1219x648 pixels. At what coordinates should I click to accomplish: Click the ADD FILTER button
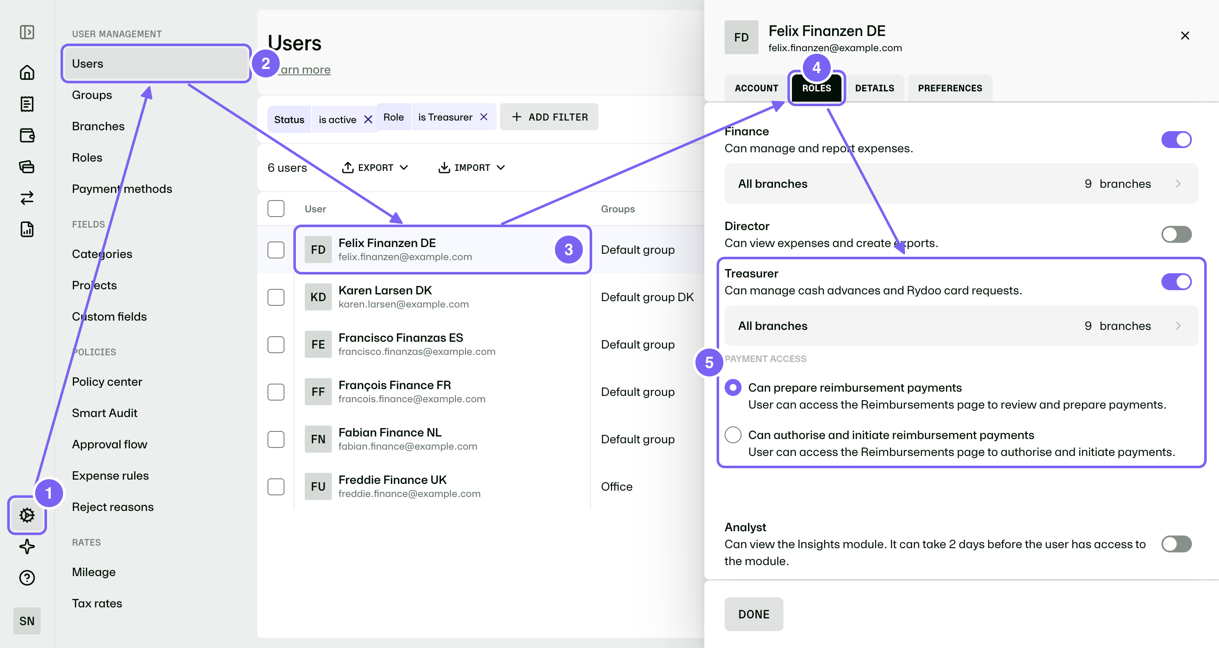pos(549,117)
